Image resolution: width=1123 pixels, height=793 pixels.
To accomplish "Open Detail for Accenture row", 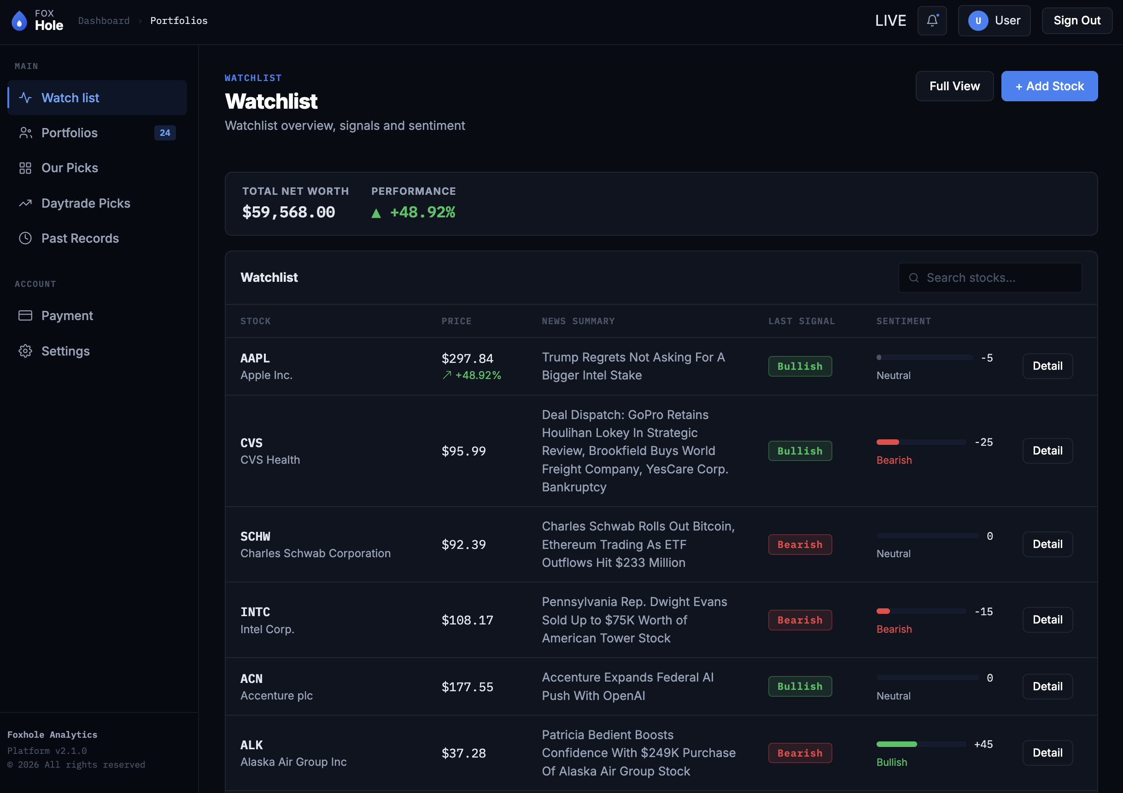I will point(1047,687).
